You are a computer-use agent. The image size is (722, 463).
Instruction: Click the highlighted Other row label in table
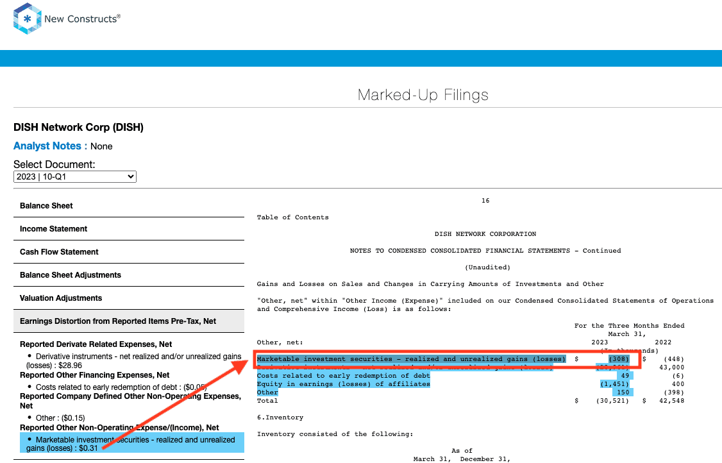(x=267, y=392)
